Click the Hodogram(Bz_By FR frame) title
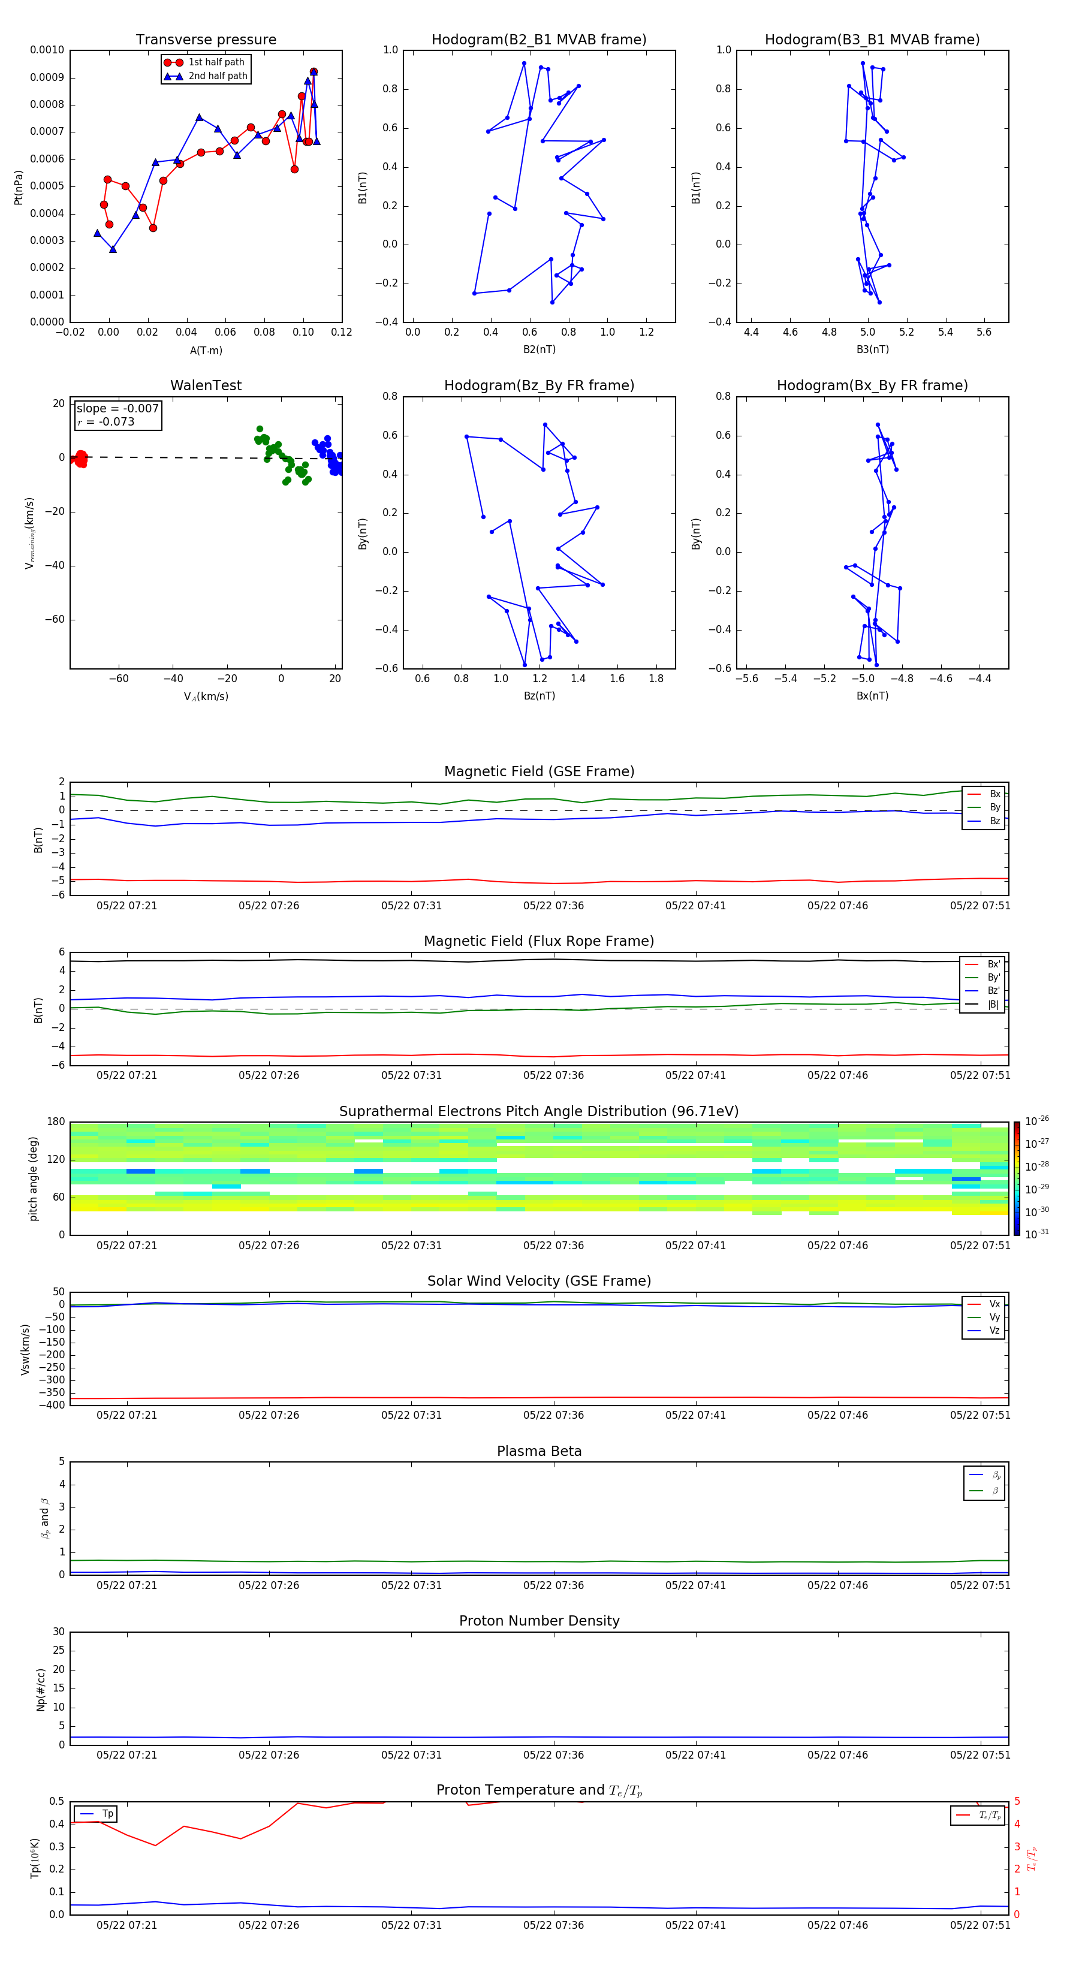 [x=539, y=385]
